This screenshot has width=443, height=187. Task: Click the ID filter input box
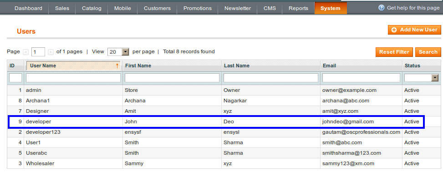(15, 78)
